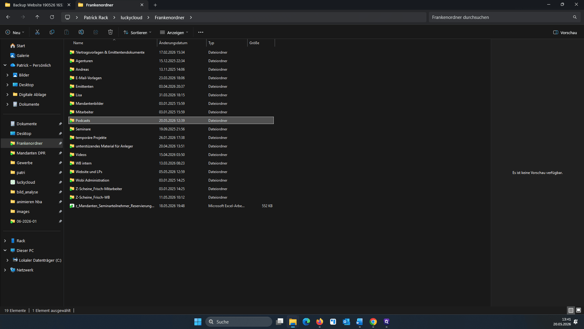
Task: Open the three-dots more options menu
Action: coord(201,32)
